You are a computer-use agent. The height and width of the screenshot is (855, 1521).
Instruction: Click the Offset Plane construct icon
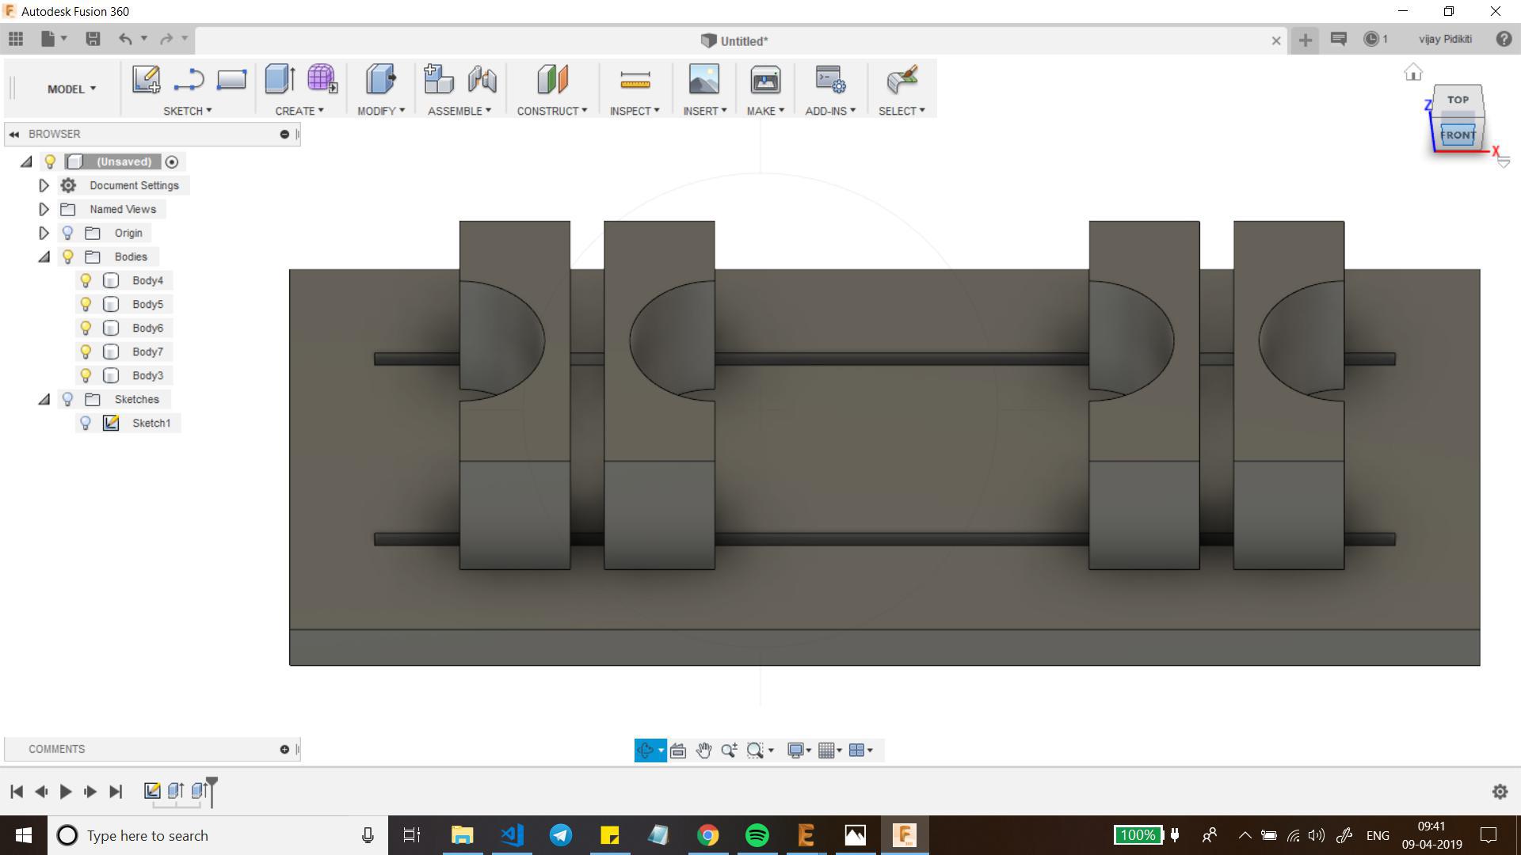pos(552,80)
